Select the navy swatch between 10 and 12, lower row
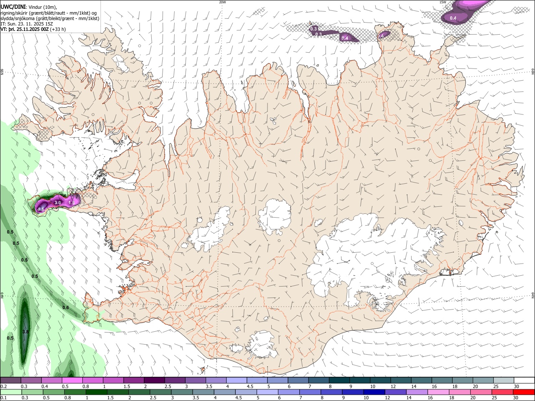The height and width of the screenshot is (401, 535). click(373, 392)
